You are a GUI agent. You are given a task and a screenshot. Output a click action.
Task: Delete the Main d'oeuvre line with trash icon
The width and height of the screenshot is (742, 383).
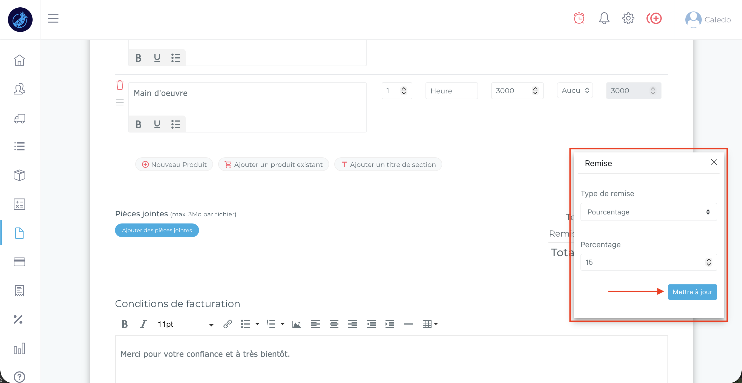pyautogui.click(x=120, y=85)
